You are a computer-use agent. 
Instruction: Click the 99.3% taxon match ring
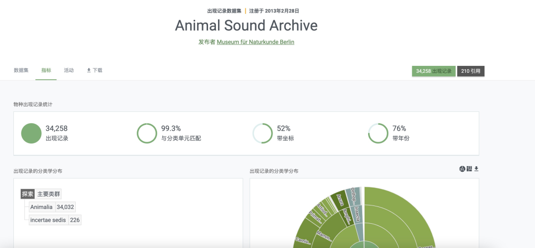[x=147, y=134]
